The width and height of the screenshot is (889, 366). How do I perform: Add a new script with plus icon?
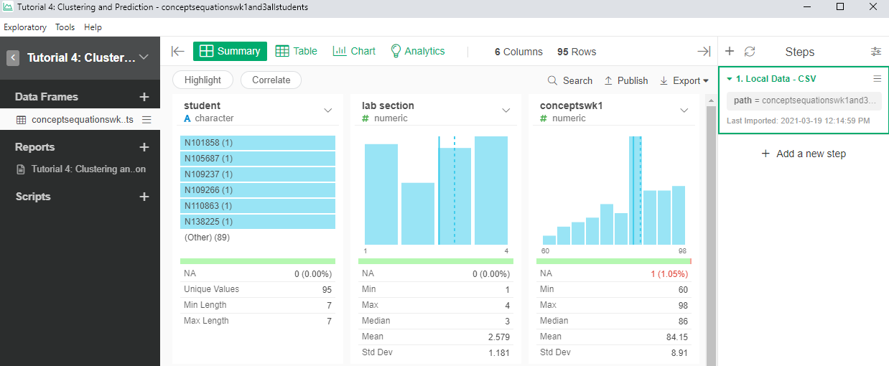[144, 197]
